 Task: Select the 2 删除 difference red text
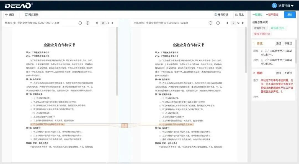pyautogui.click(x=277, y=86)
